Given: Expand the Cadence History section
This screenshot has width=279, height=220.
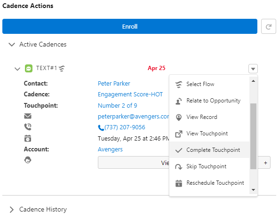Looking at the screenshot, I should (x=12, y=210).
